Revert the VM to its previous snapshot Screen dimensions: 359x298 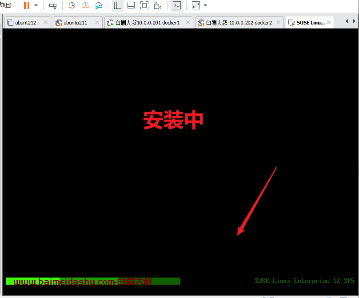point(85,5)
